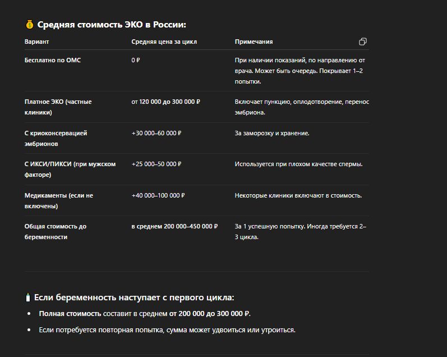This screenshot has width=447, height=357.
Task: Click the 'Примечания' column header
Action: click(x=254, y=42)
